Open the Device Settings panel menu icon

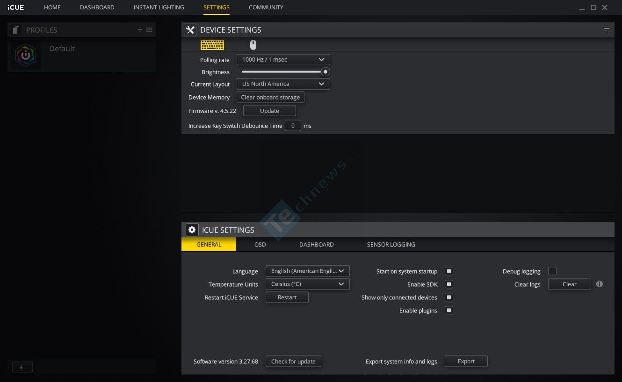606,30
